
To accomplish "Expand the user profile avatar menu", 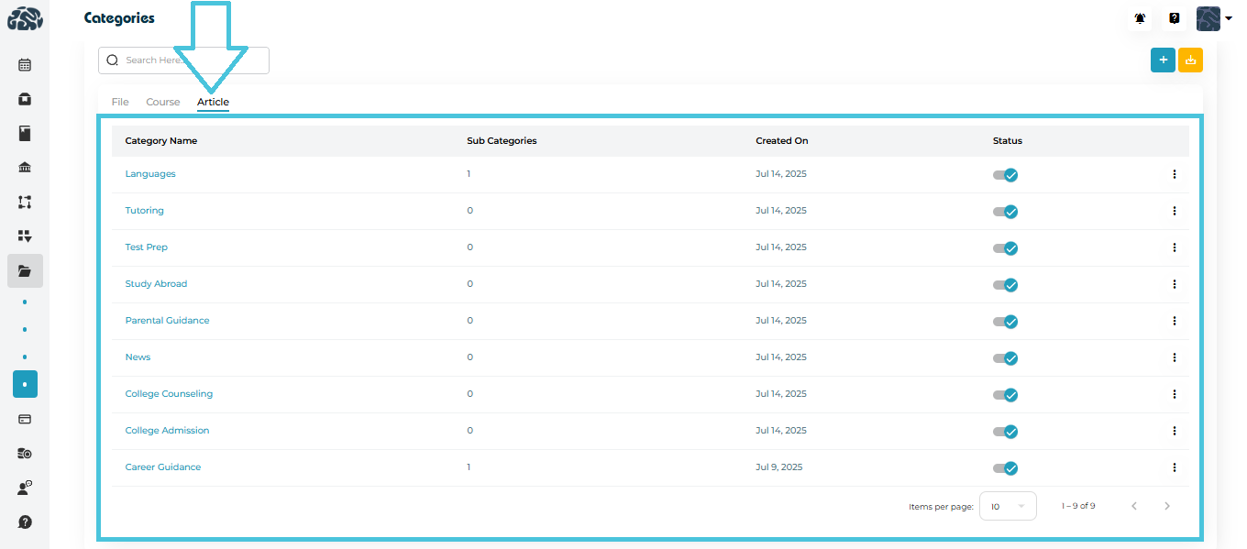I will [1213, 18].
